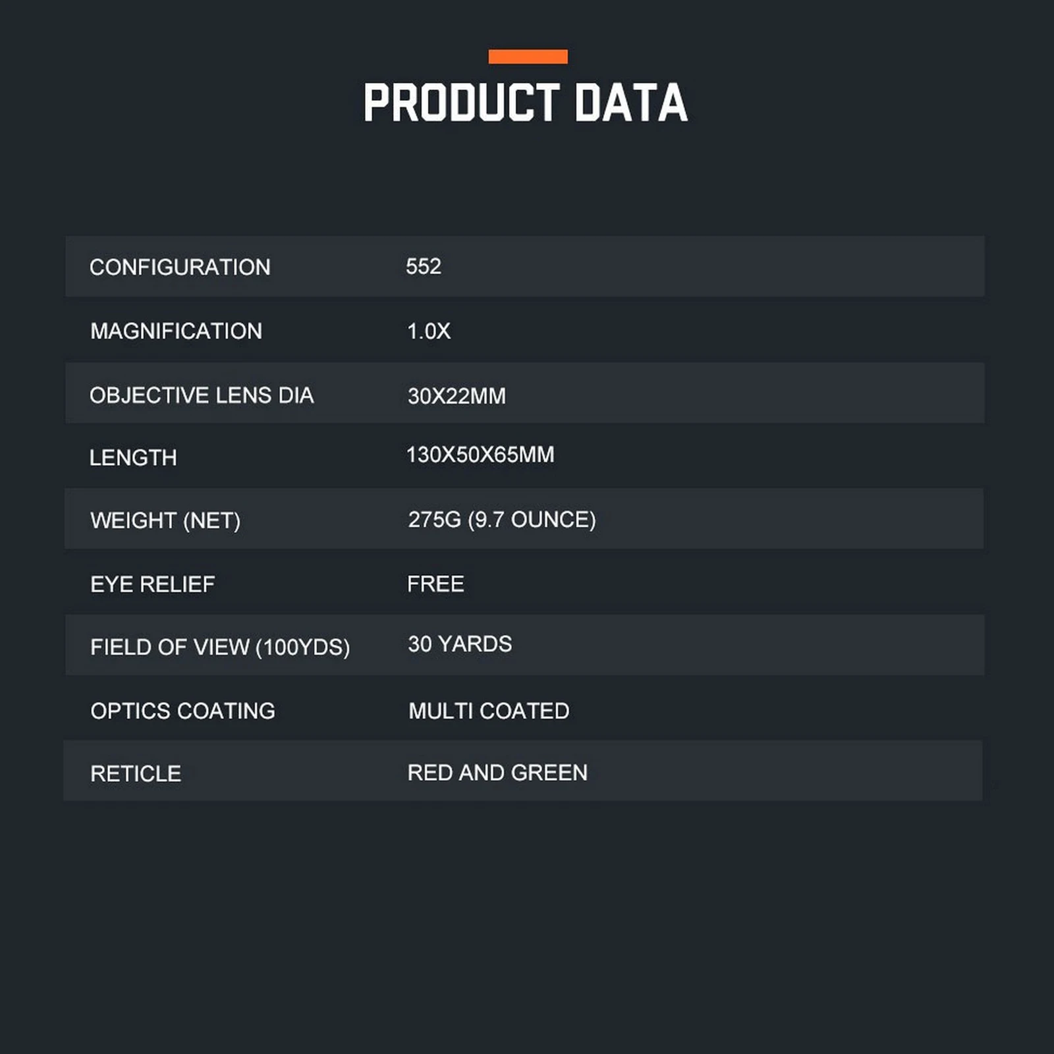Select the EYE RELIEF label

click(153, 584)
